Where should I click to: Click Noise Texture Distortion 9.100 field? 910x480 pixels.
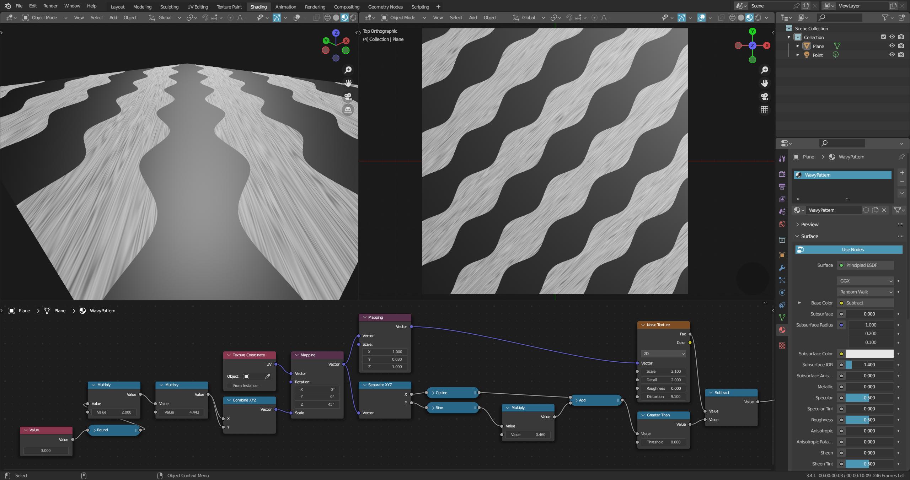click(663, 397)
